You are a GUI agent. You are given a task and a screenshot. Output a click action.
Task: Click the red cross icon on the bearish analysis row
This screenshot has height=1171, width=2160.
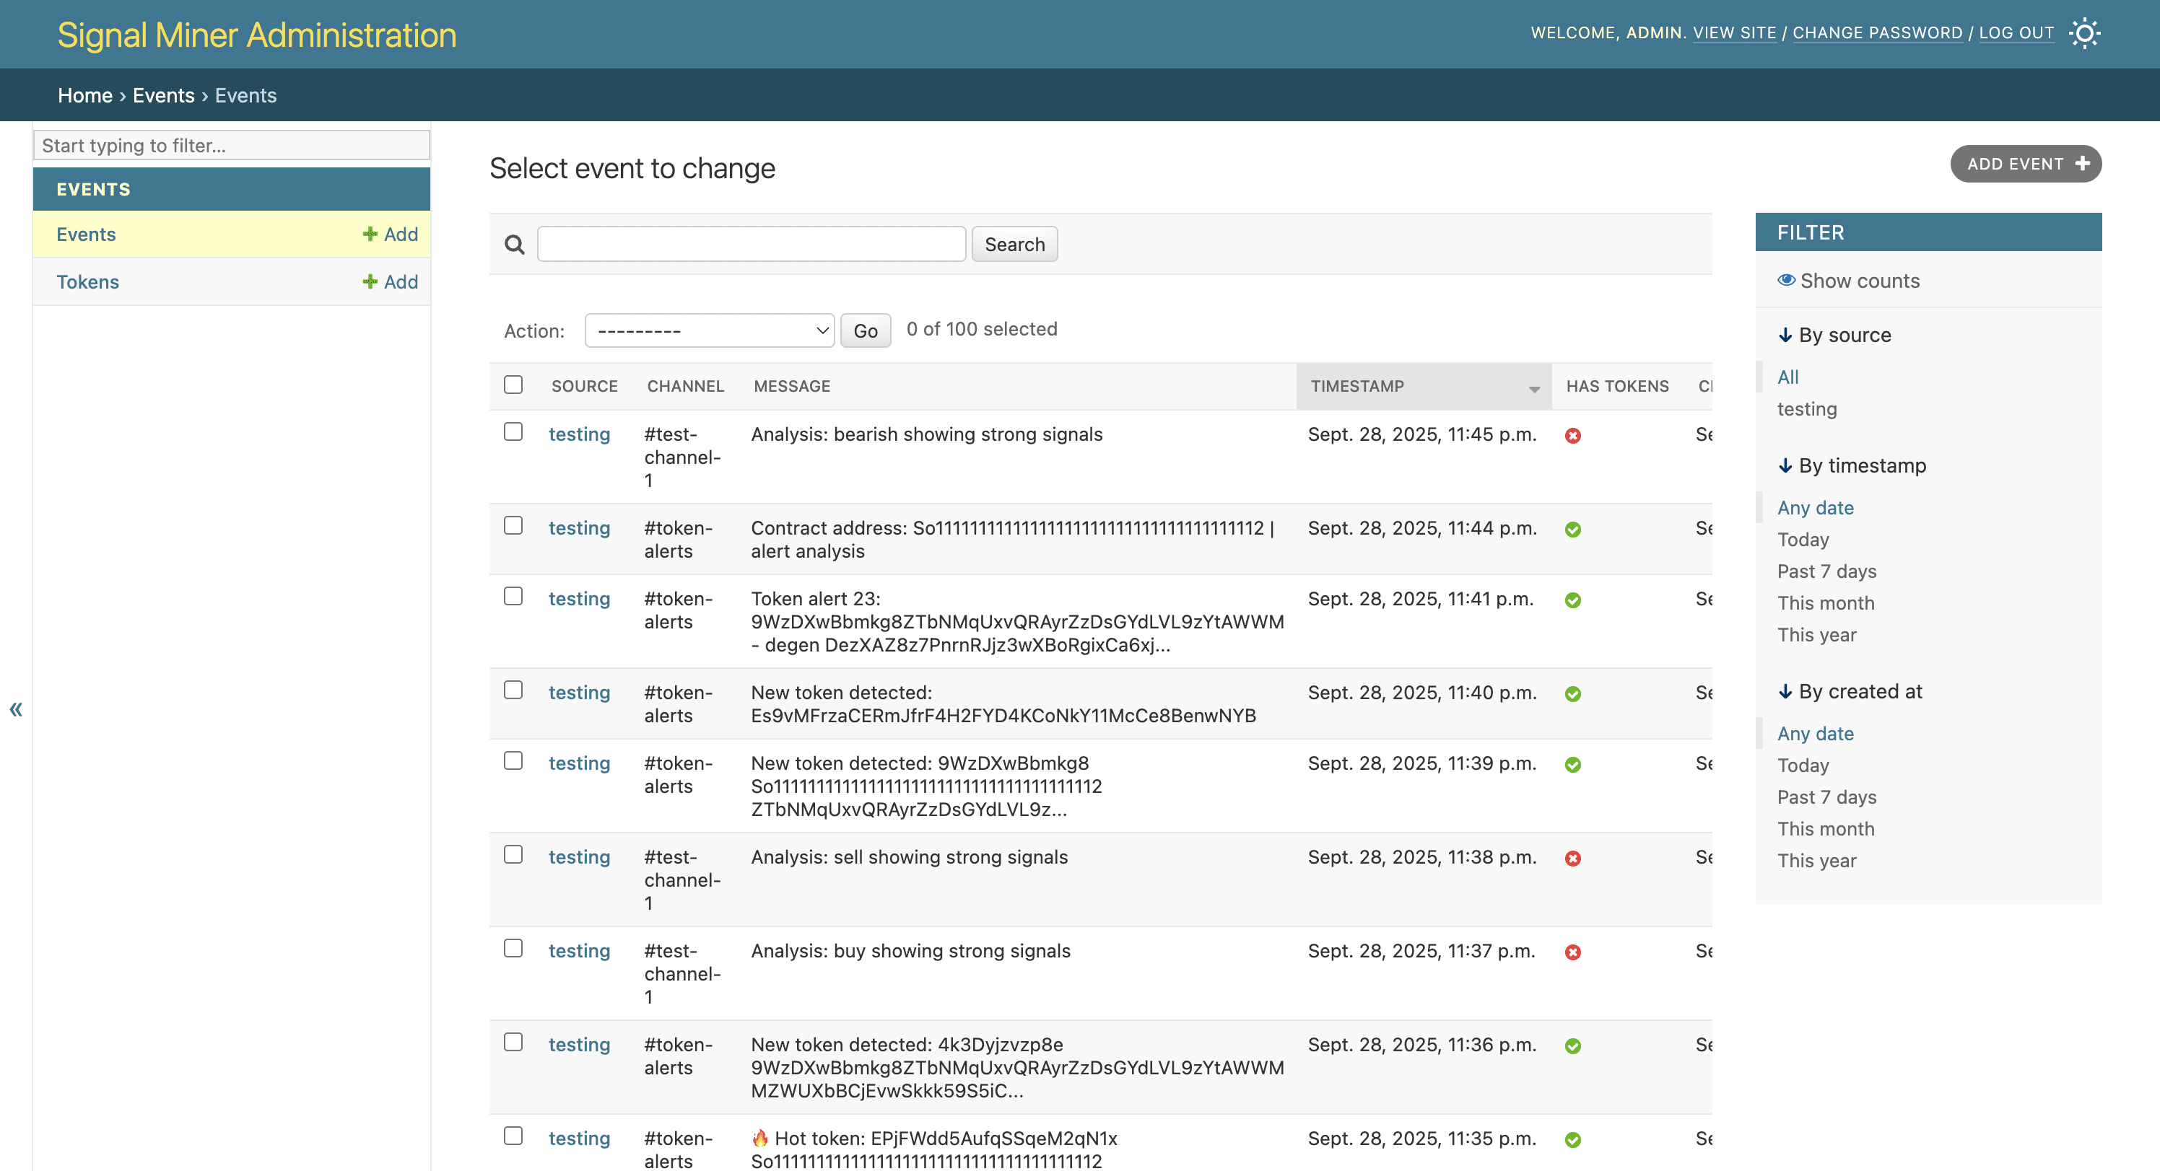coord(1574,435)
